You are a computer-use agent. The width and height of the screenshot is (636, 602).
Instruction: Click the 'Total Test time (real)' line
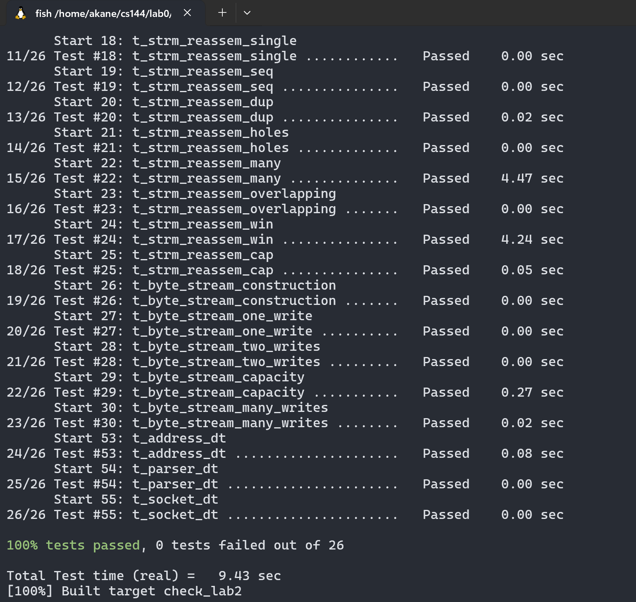coord(144,576)
